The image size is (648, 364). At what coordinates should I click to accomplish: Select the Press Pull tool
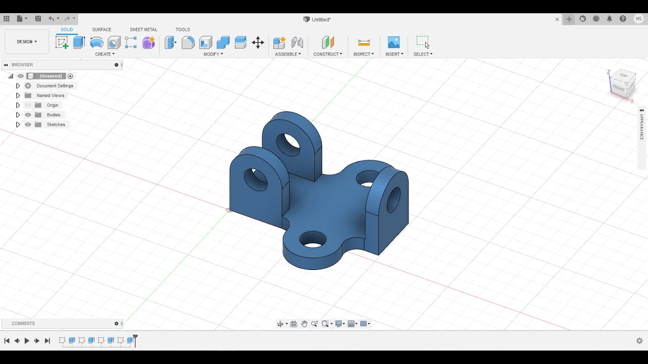pyautogui.click(x=171, y=42)
